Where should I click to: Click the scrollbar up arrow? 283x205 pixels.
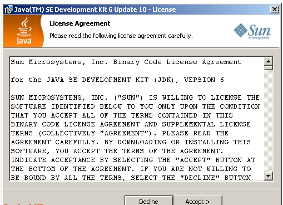pos(269,61)
